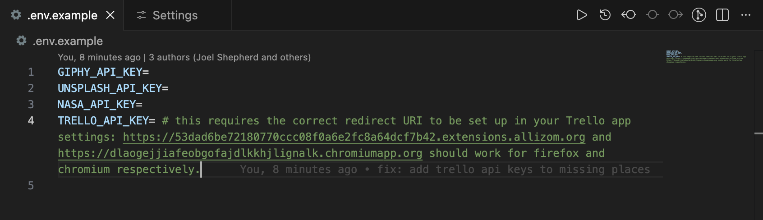The width and height of the screenshot is (763, 220).
Task: Select the .env.example editor tab
Action: [x=62, y=15]
